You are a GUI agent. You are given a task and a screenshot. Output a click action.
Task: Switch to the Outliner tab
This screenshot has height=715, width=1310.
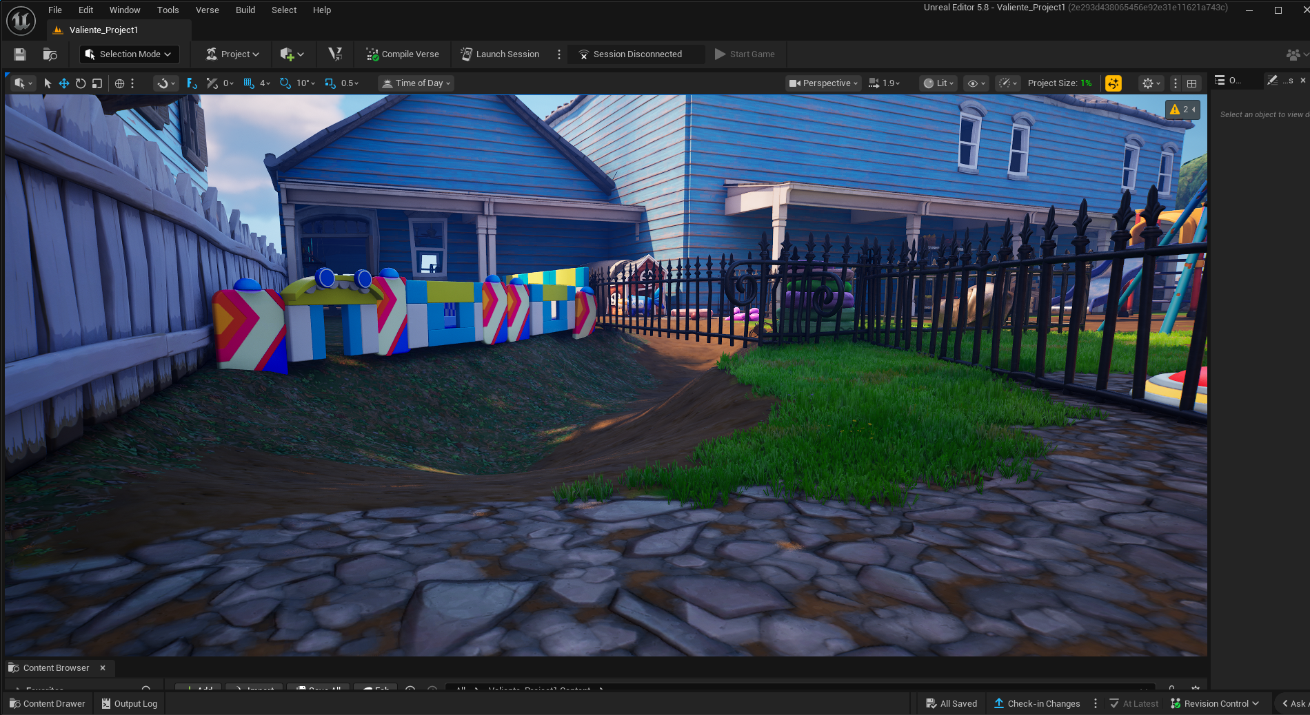click(x=1229, y=81)
